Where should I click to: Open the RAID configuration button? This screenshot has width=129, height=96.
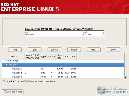click(x=94, y=50)
